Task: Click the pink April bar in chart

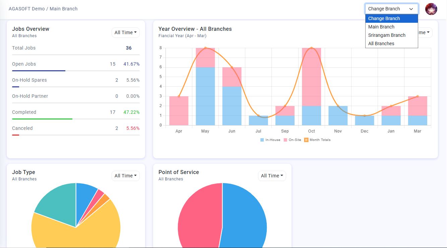Action: point(179,111)
